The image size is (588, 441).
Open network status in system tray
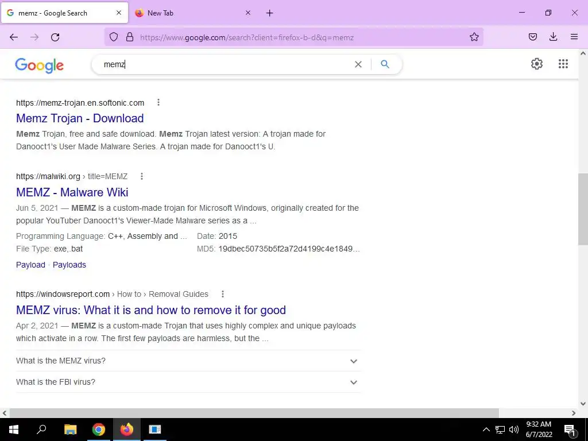500,430
